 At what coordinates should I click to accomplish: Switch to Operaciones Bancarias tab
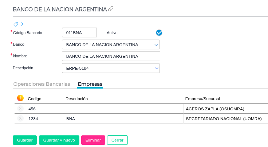(x=42, y=84)
